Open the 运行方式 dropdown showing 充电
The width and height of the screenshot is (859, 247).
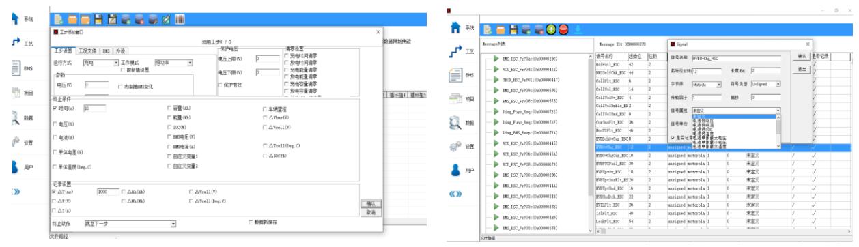coord(101,62)
